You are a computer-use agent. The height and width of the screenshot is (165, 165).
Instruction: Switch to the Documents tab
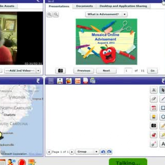[x=84, y=6]
